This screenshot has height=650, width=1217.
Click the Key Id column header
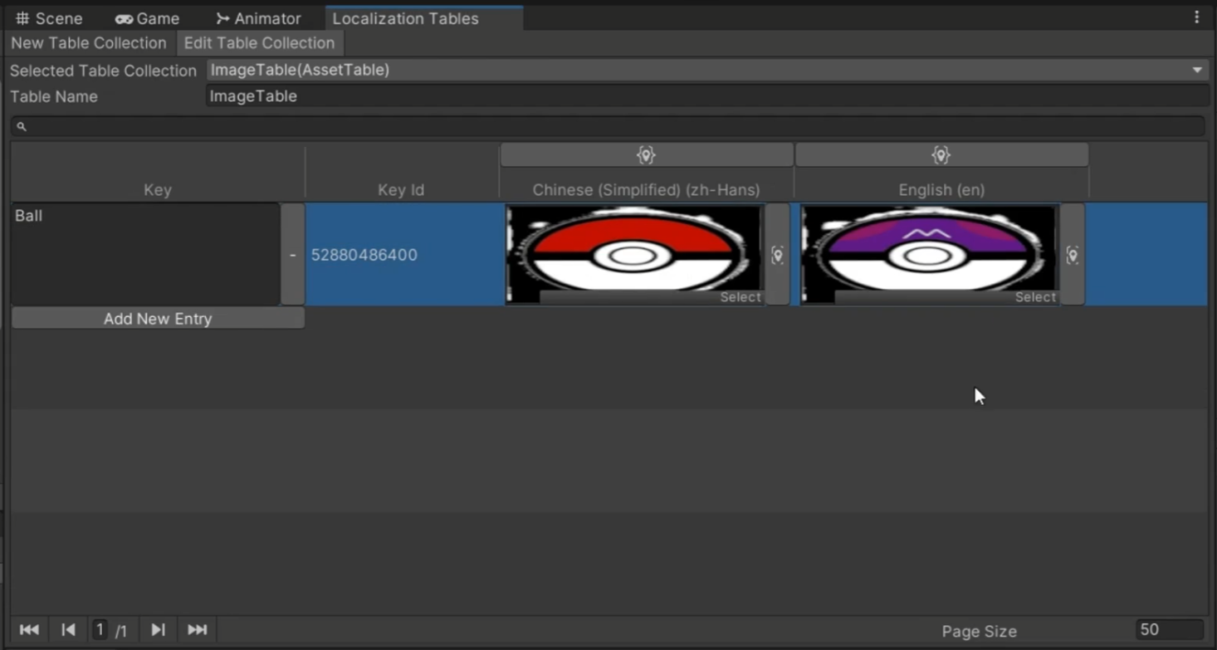pos(401,190)
